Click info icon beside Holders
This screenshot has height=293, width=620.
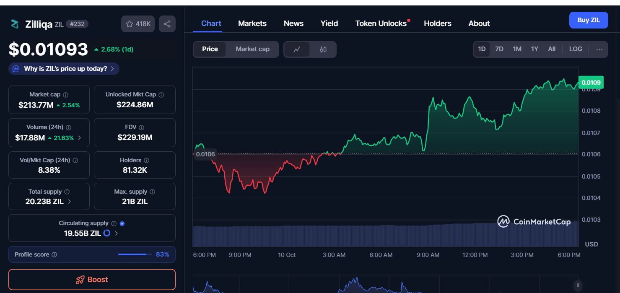click(147, 160)
